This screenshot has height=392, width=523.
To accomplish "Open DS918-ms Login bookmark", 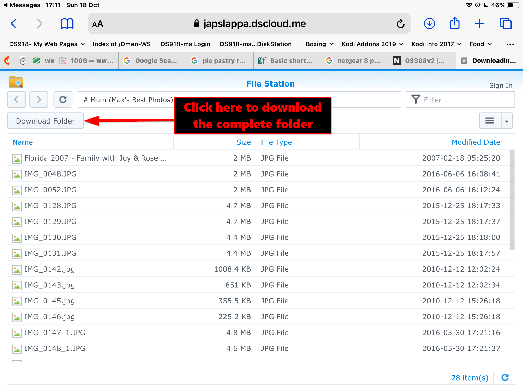I will 185,44.
